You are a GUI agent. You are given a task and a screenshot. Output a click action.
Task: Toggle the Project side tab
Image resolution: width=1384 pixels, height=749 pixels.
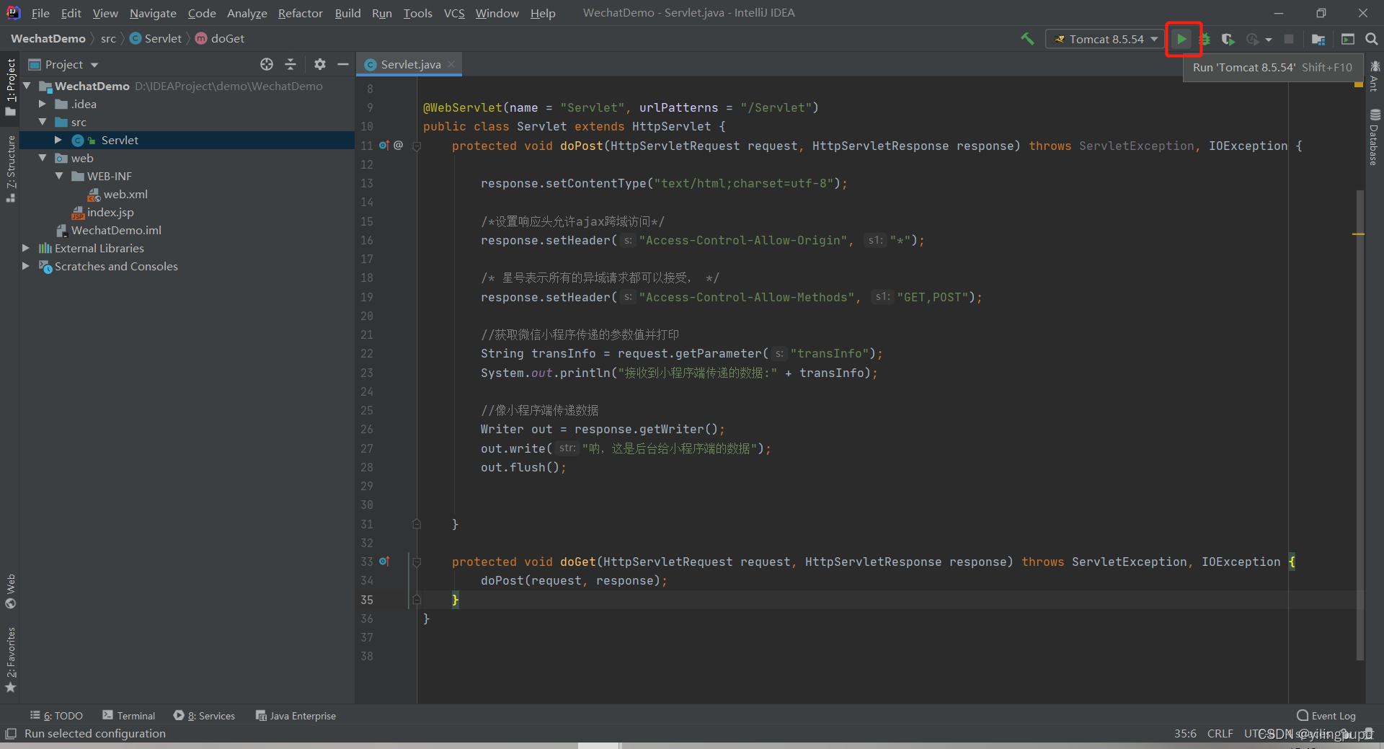pos(10,87)
